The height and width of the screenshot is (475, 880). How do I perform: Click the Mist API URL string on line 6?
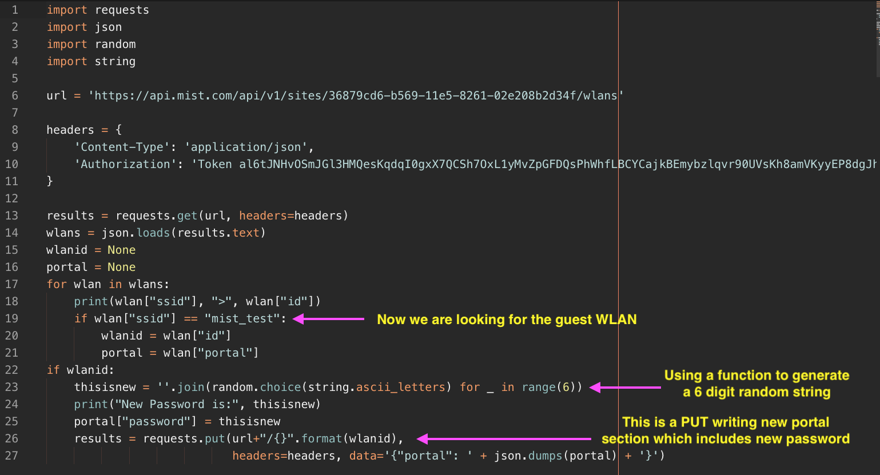click(355, 95)
